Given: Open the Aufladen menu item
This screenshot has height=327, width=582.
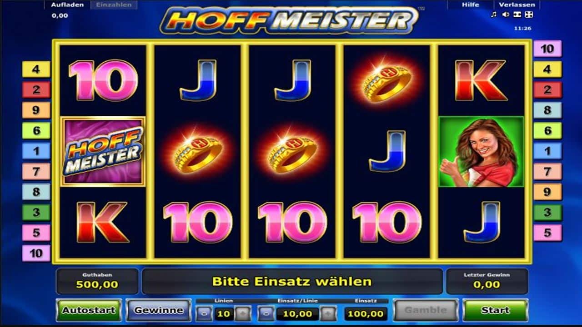Looking at the screenshot, I should 66,5.
